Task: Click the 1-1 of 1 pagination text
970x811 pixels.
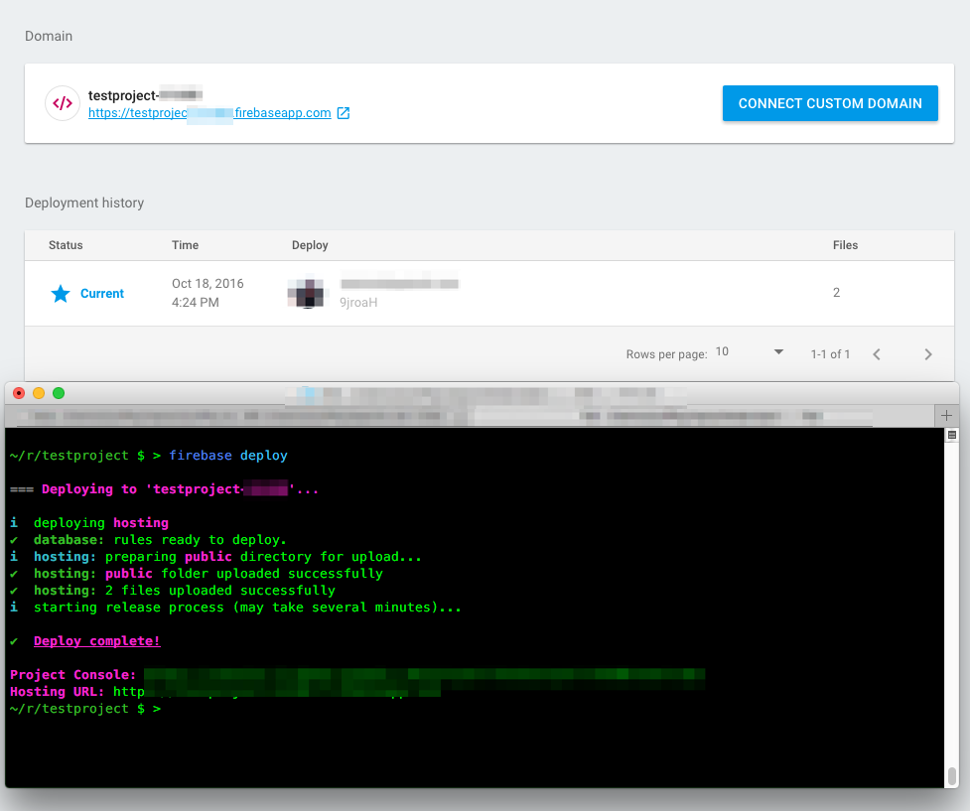Action: (x=830, y=354)
